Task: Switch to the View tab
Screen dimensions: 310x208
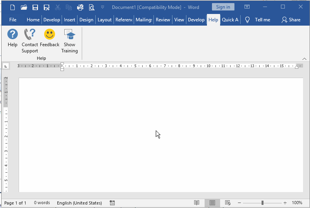Action: coord(179,20)
